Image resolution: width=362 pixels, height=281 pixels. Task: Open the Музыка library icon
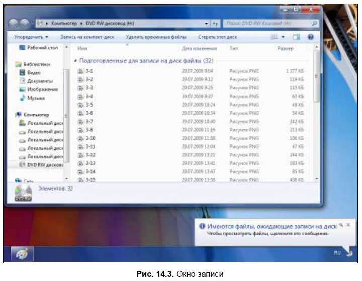tap(22, 98)
